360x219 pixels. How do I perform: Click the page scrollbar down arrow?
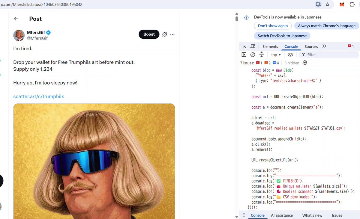(x=236, y=217)
